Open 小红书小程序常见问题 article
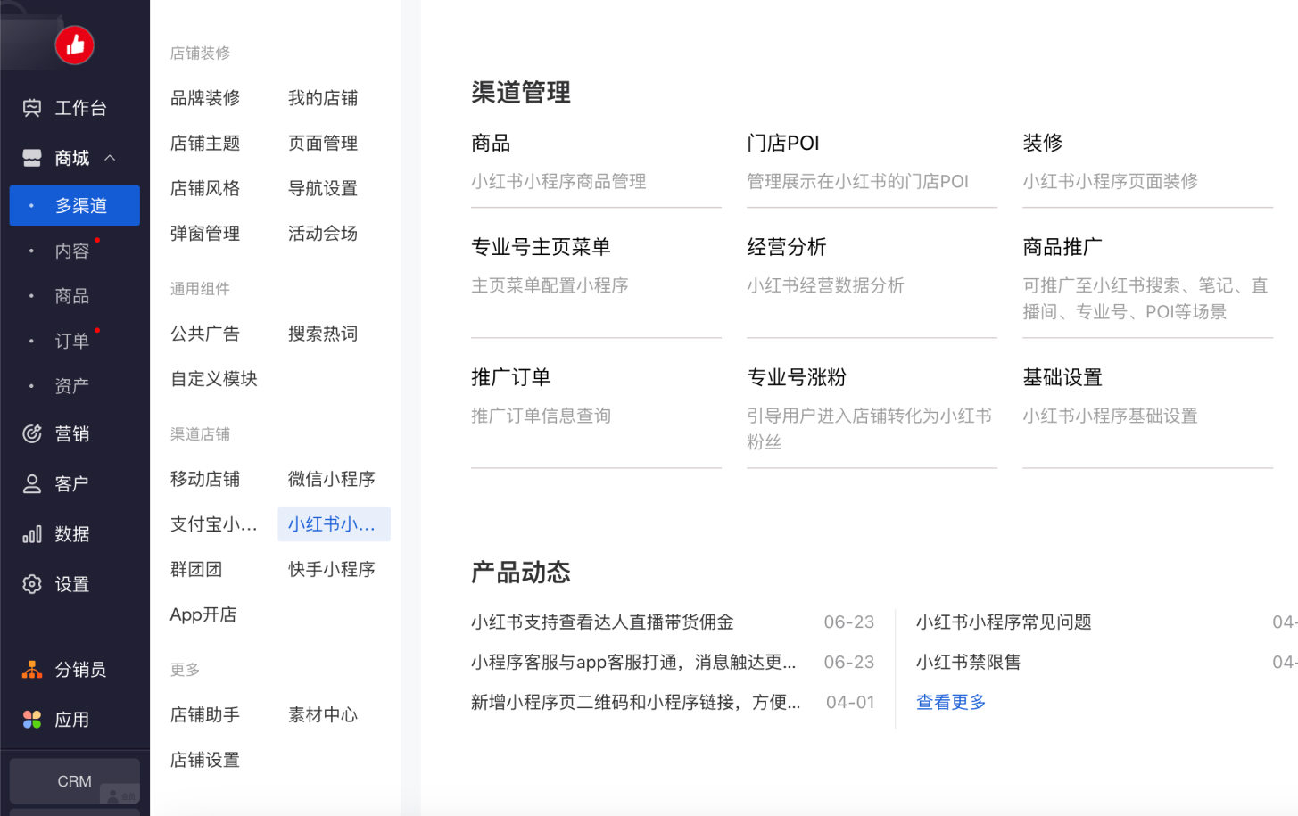The height and width of the screenshot is (816, 1298). point(1004,622)
